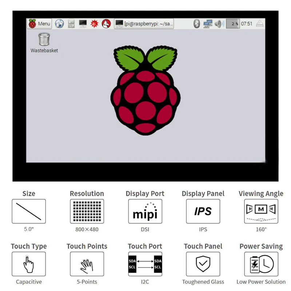Click the "Toughened Glass" label
Image resolution: width=291 pixels, height=291 pixels.
pos(203,282)
